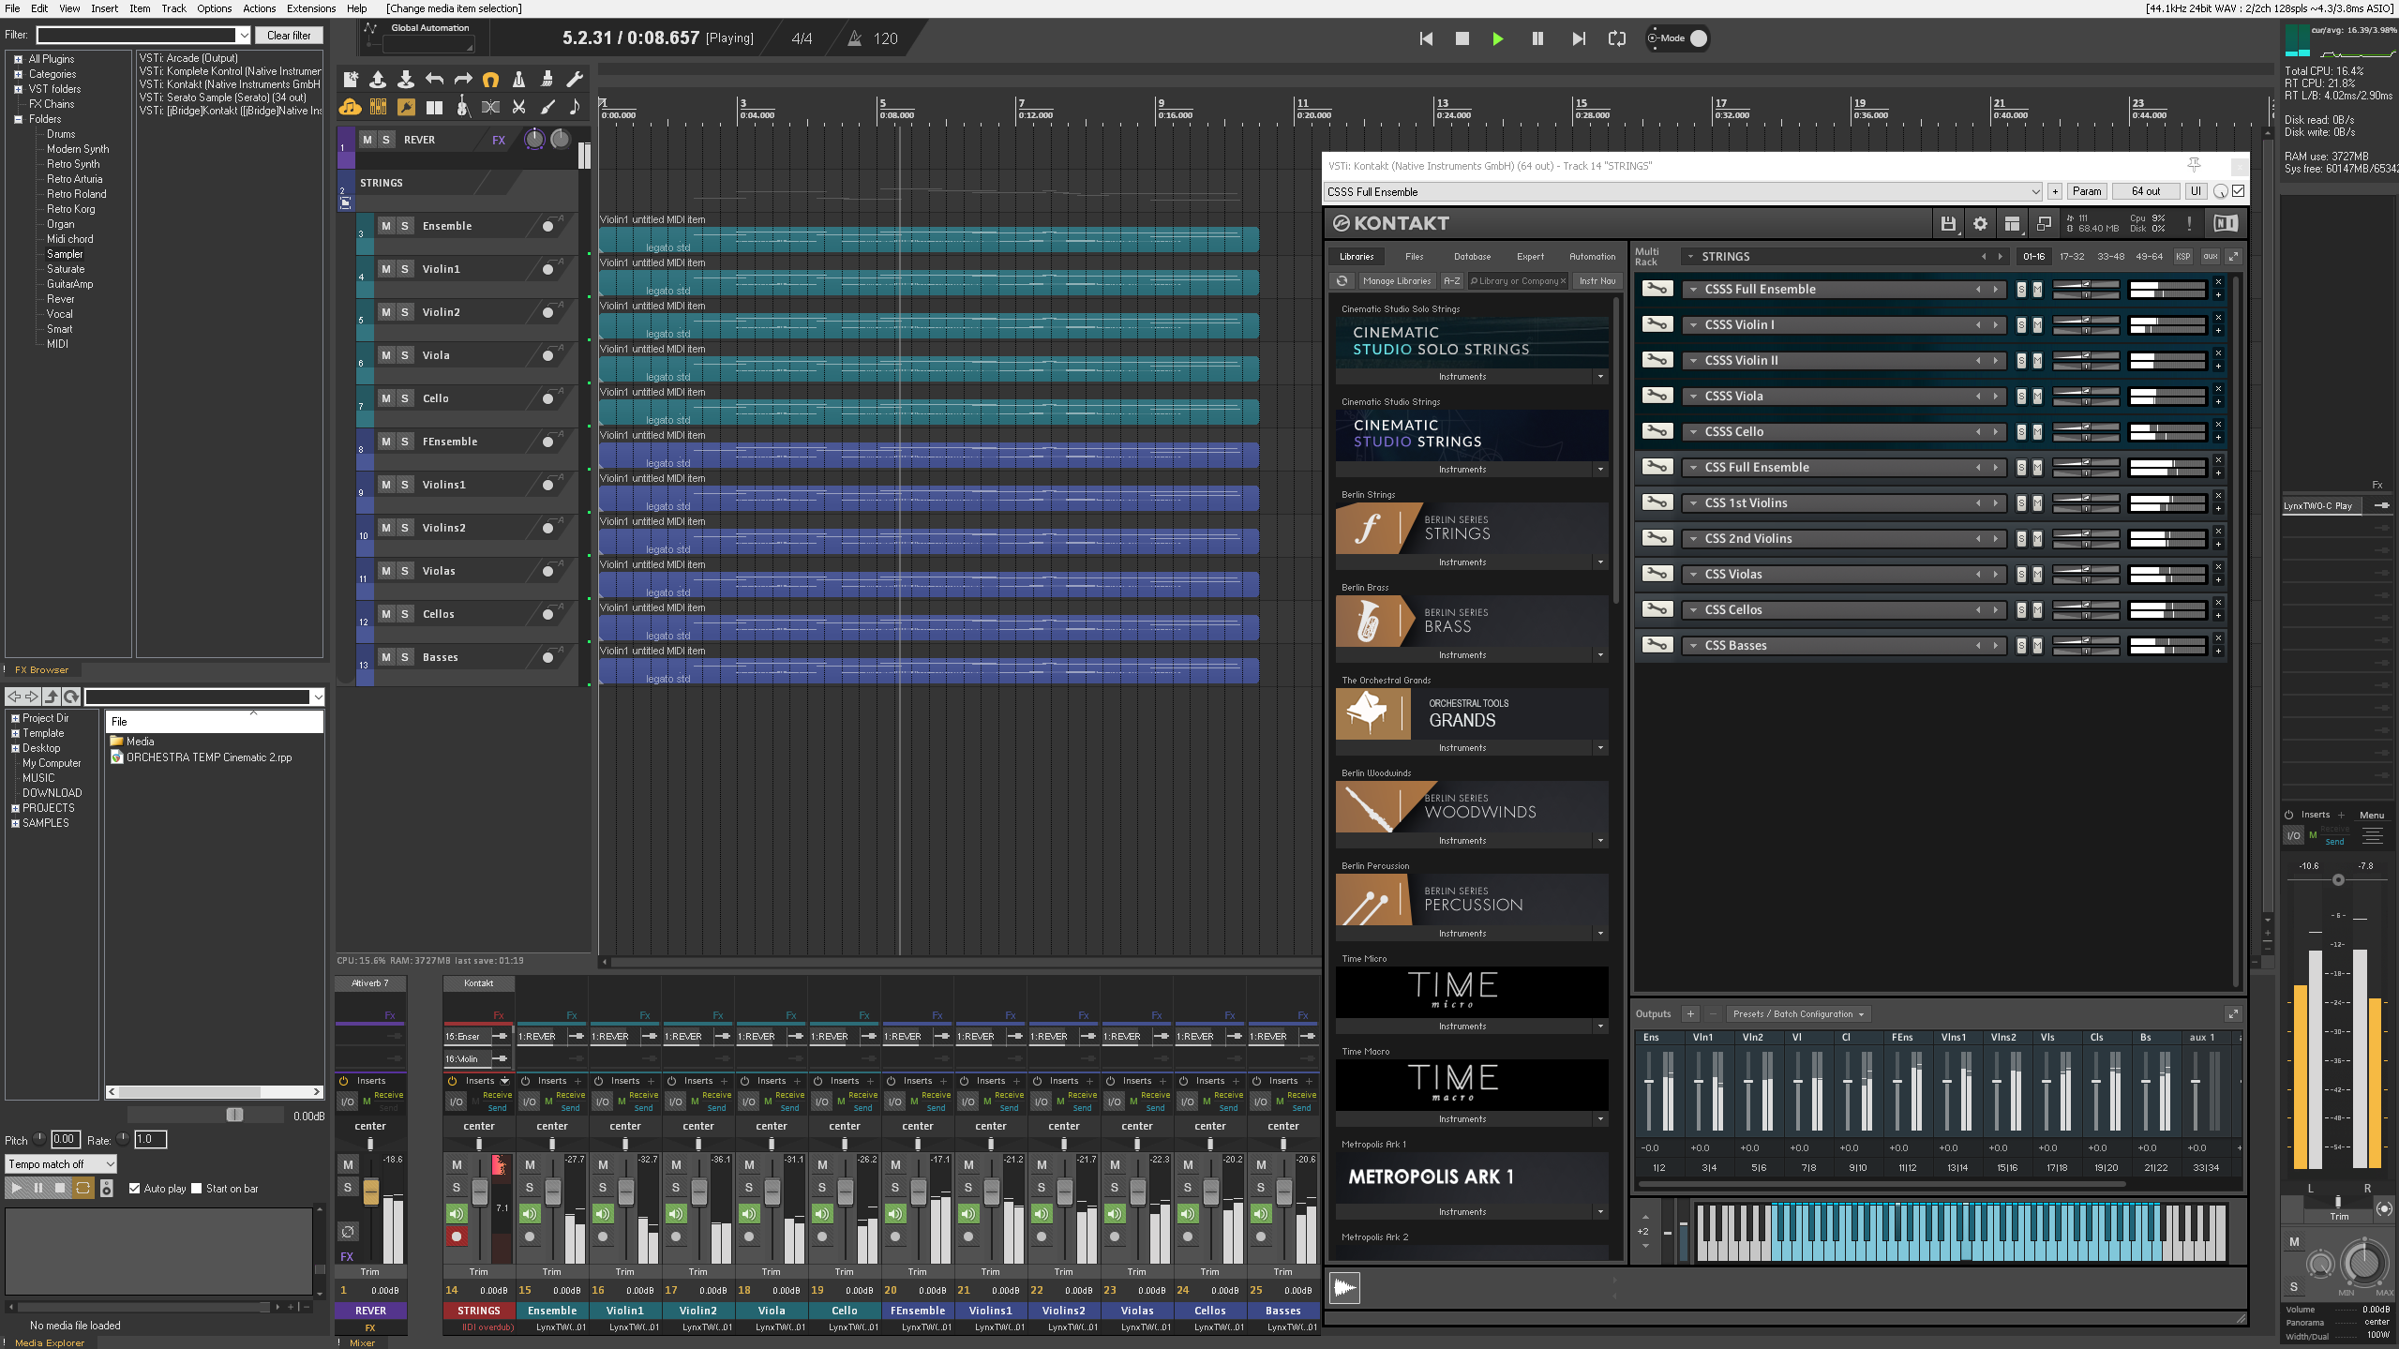Click the Manage Libraries button

click(1396, 280)
